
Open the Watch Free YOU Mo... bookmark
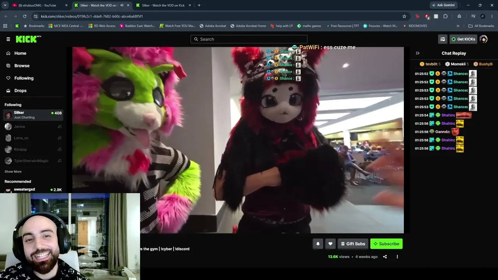pos(177,26)
